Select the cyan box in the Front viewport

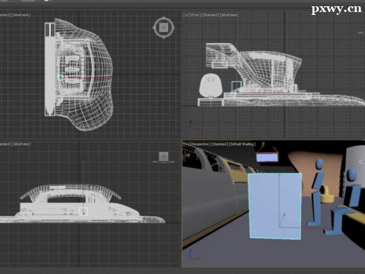[x=236, y=86]
